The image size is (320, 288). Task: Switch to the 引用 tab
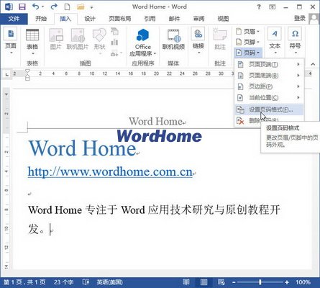pyautogui.click(x=150, y=19)
